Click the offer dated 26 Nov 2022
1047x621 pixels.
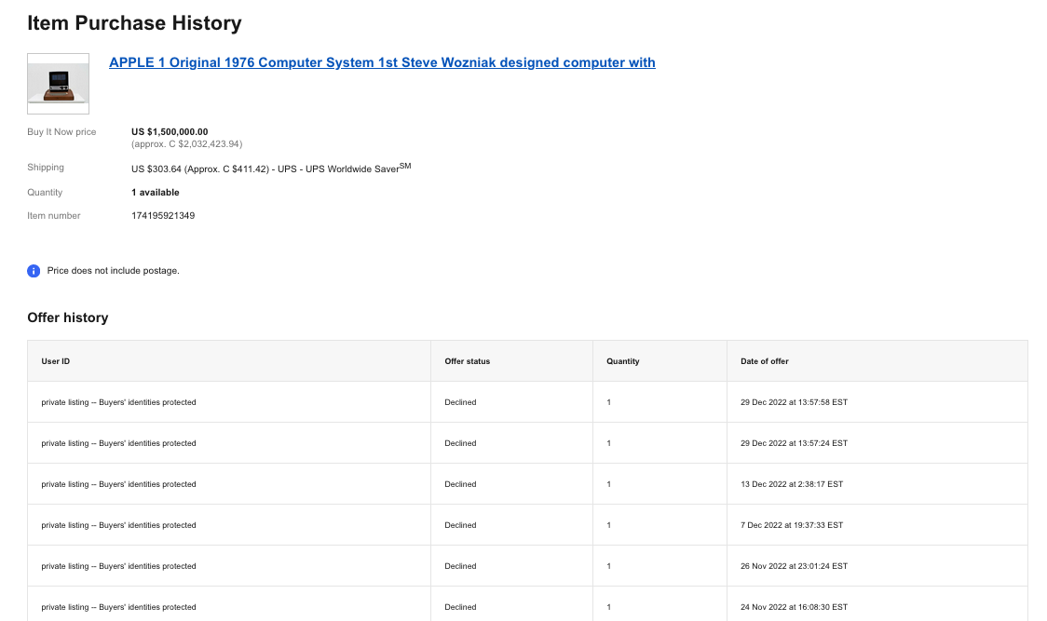tap(794, 566)
